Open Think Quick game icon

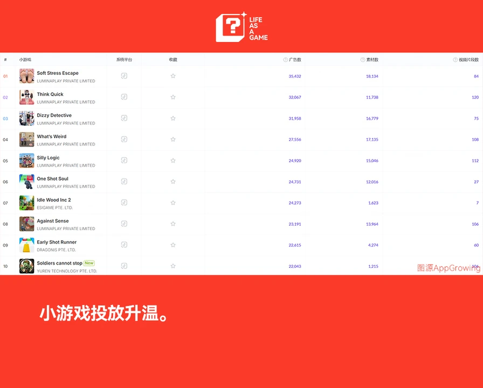pyautogui.click(x=27, y=98)
